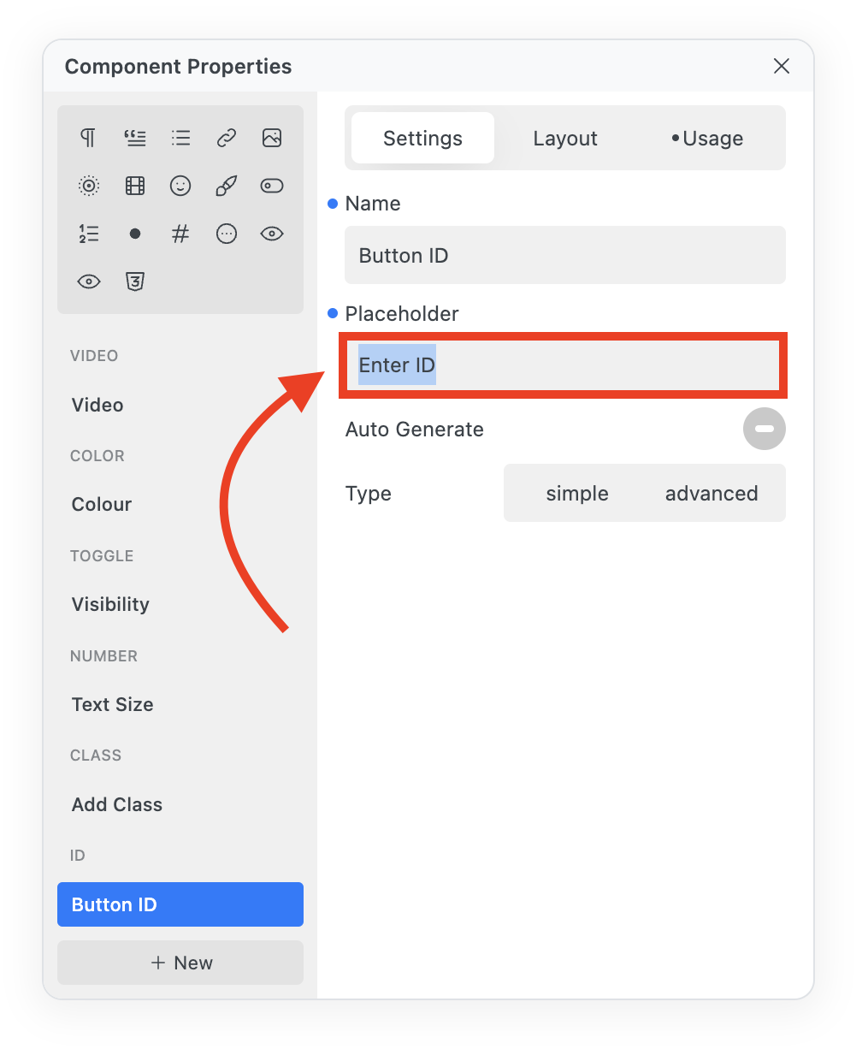Choose the hash (#) icon

[x=180, y=234]
